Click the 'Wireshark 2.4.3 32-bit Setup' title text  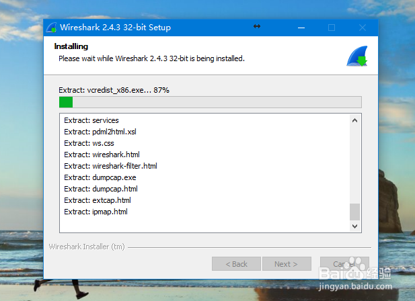[x=116, y=28]
